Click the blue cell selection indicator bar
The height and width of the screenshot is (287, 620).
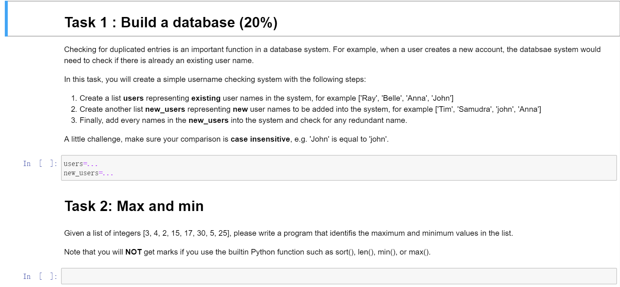pos(6,18)
